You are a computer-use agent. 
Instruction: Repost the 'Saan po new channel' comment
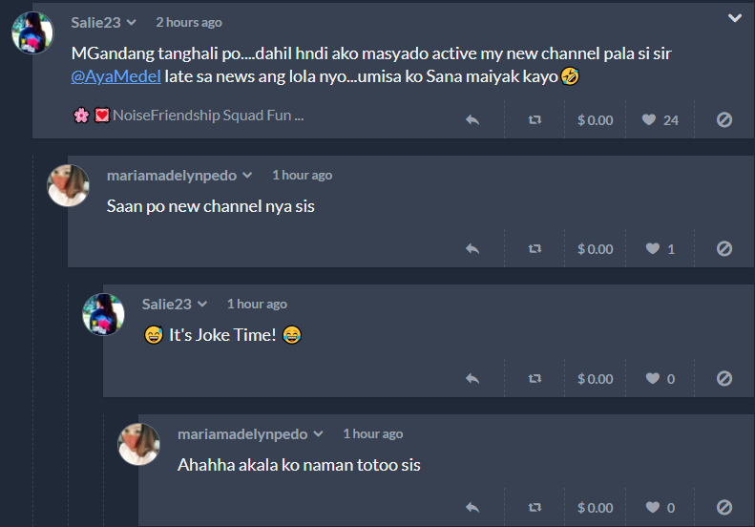point(535,249)
